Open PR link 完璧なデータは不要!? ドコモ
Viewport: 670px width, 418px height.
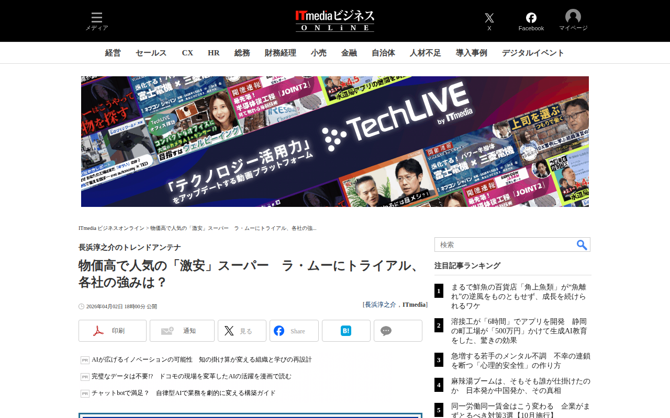point(192,377)
